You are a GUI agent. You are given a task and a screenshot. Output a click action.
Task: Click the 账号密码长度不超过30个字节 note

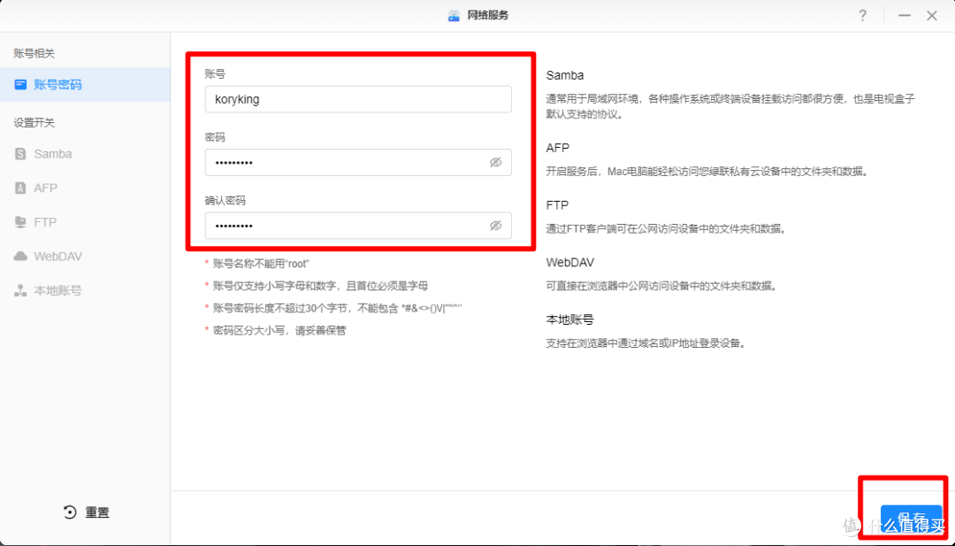[x=338, y=308]
